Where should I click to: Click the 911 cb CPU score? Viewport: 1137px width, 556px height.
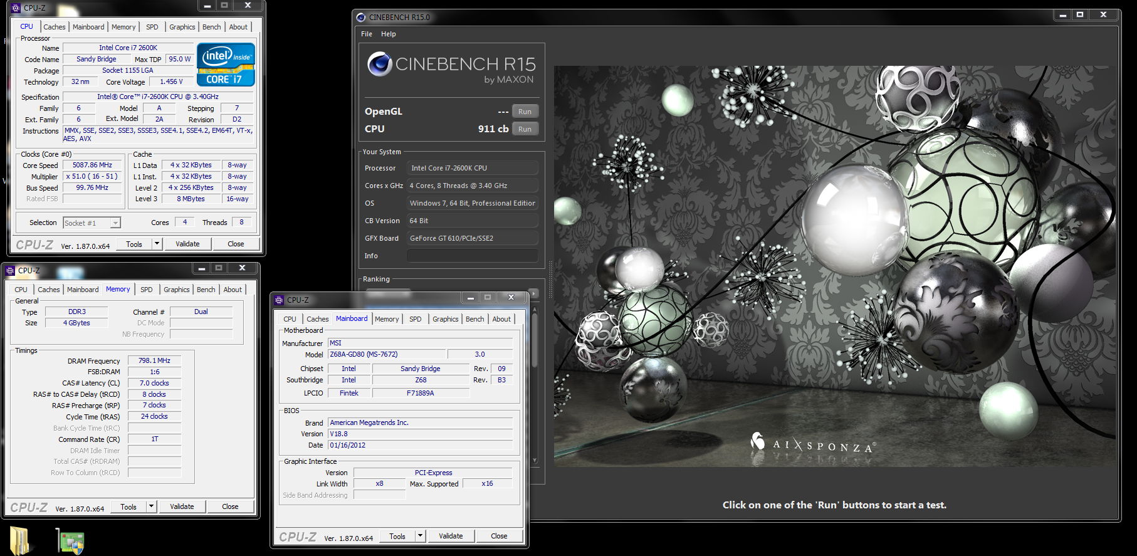493,129
